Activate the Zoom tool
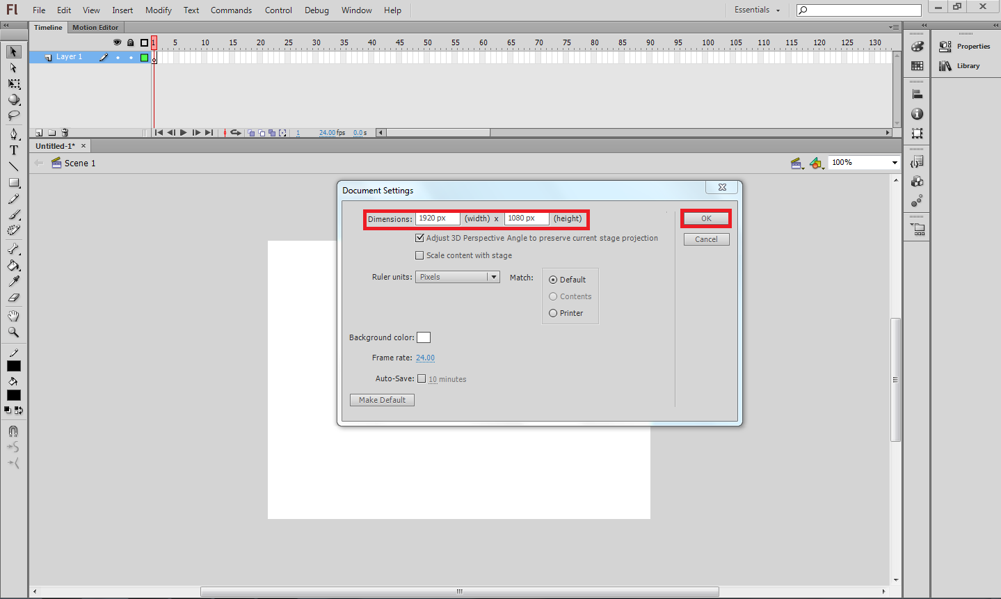Image resolution: width=1001 pixels, height=599 pixels. click(x=13, y=333)
